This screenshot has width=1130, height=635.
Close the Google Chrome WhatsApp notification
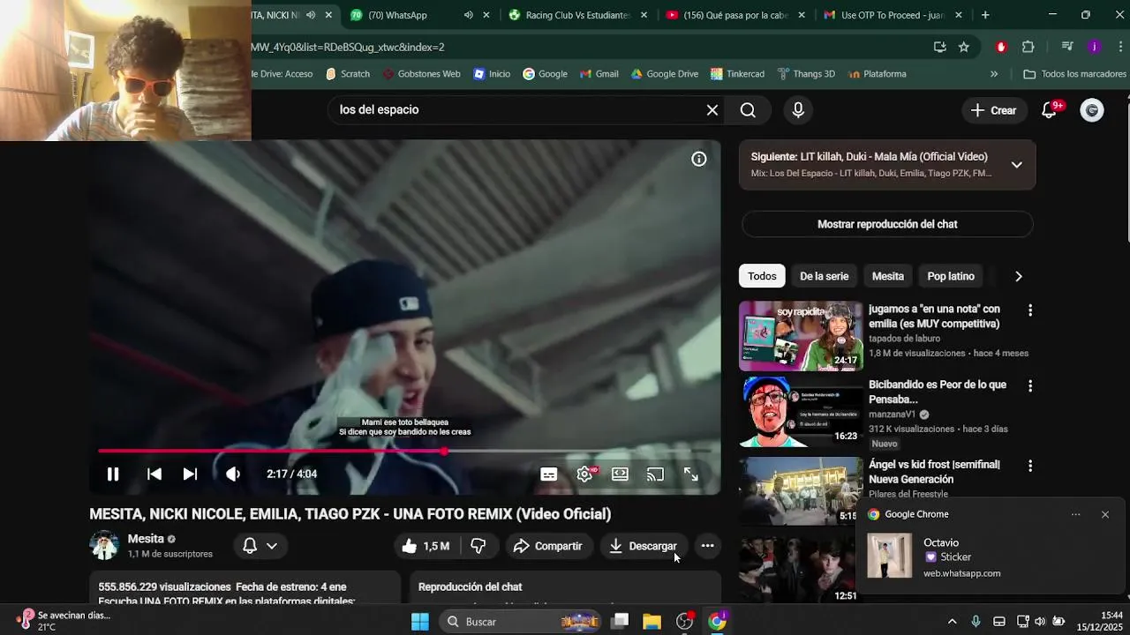(1104, 514)
